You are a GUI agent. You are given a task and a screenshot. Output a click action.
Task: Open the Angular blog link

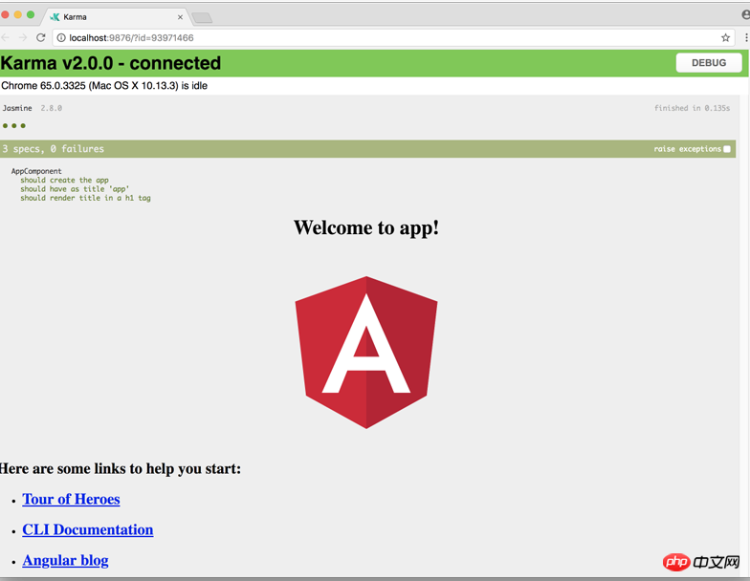pyautogui.click(x=65, y=560)
